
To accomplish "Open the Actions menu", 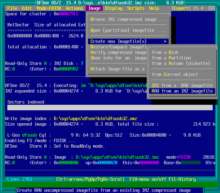I will click(x=75, y=8).
